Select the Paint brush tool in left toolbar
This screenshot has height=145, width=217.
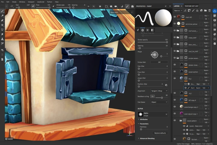click(2, 11)
